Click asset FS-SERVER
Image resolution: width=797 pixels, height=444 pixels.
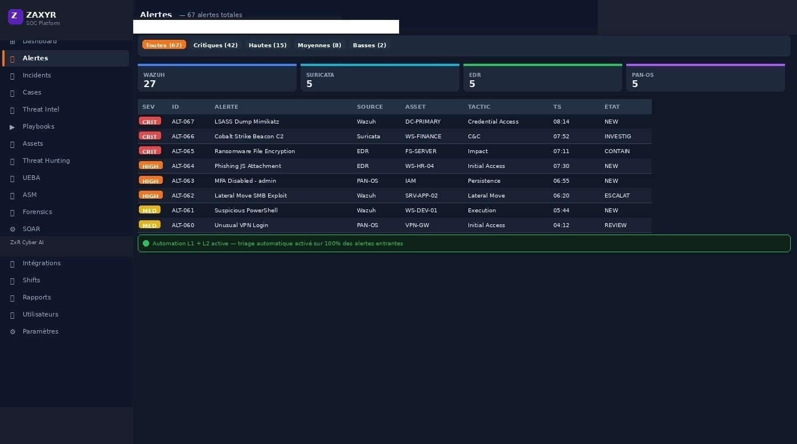point(421,151)
